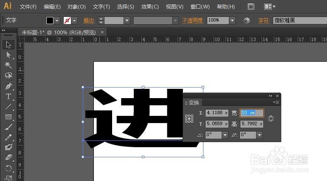Choose reference point in Transform panel
Screen dimensions: 327x181
[x=189, y=118]
